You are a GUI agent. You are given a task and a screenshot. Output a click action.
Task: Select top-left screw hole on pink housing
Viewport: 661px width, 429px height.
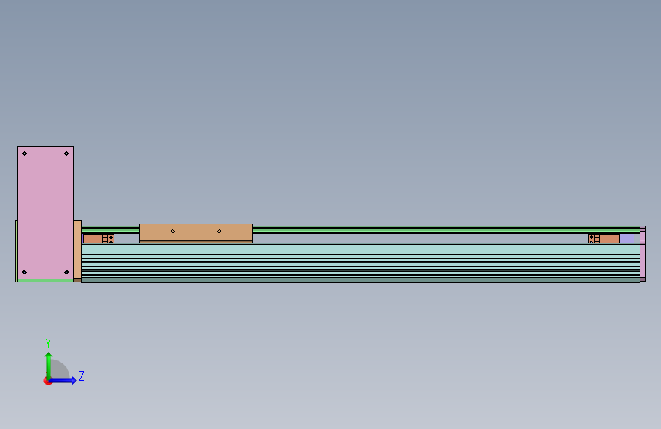24,153
